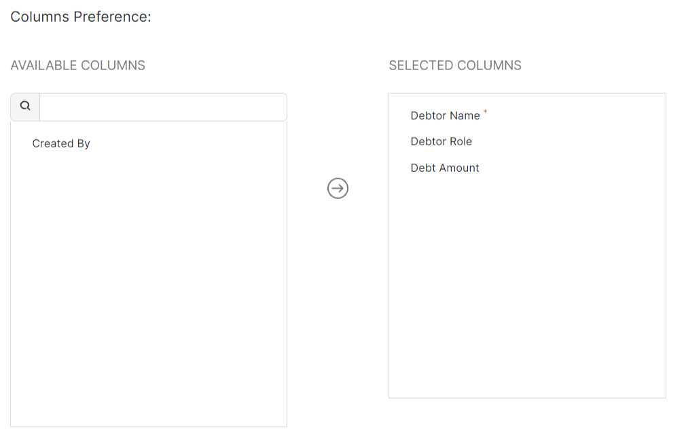Select Debtor Role in Selected Columns
The image size is (686, 438).
[441, 141]
